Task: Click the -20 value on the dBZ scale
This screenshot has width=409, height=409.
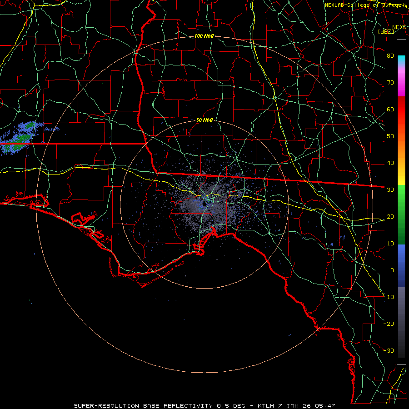Action: point(389,324)
